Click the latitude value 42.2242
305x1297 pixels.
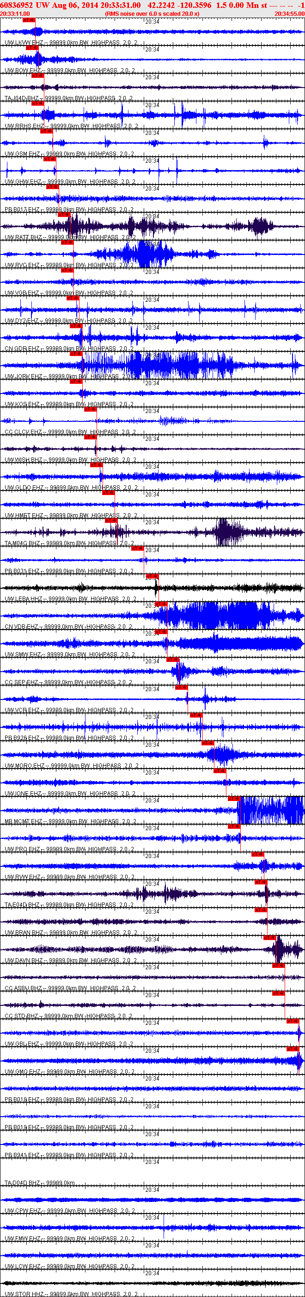(x=161, y=5)
